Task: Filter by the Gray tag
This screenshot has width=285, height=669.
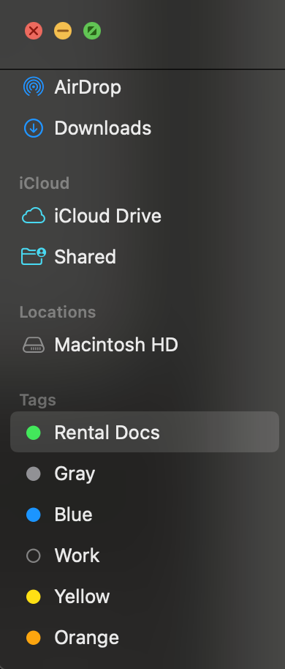Action: (x=145, y=474)
